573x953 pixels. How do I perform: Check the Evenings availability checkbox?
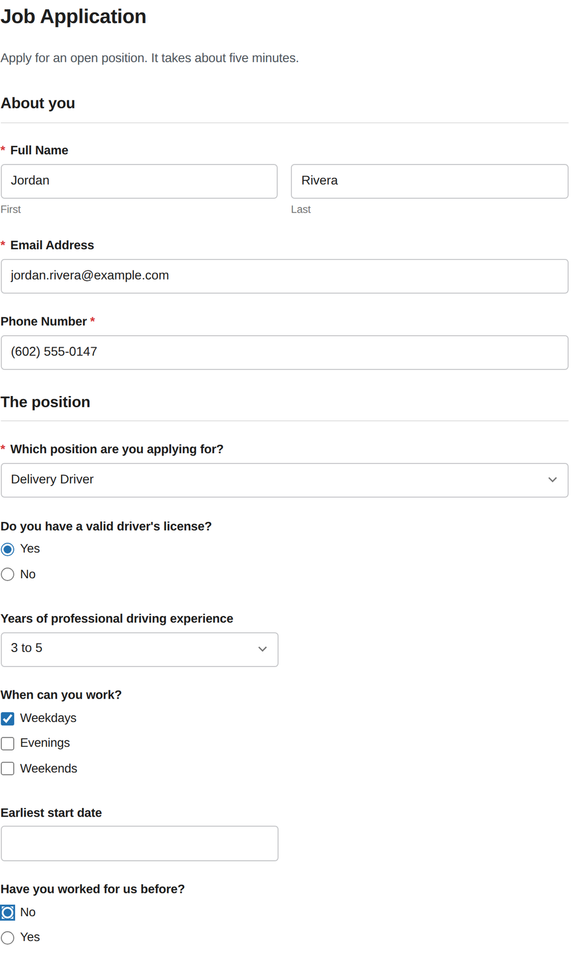[7, 743]
